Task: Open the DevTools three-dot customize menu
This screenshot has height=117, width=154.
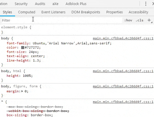Action: click(146, 4)
